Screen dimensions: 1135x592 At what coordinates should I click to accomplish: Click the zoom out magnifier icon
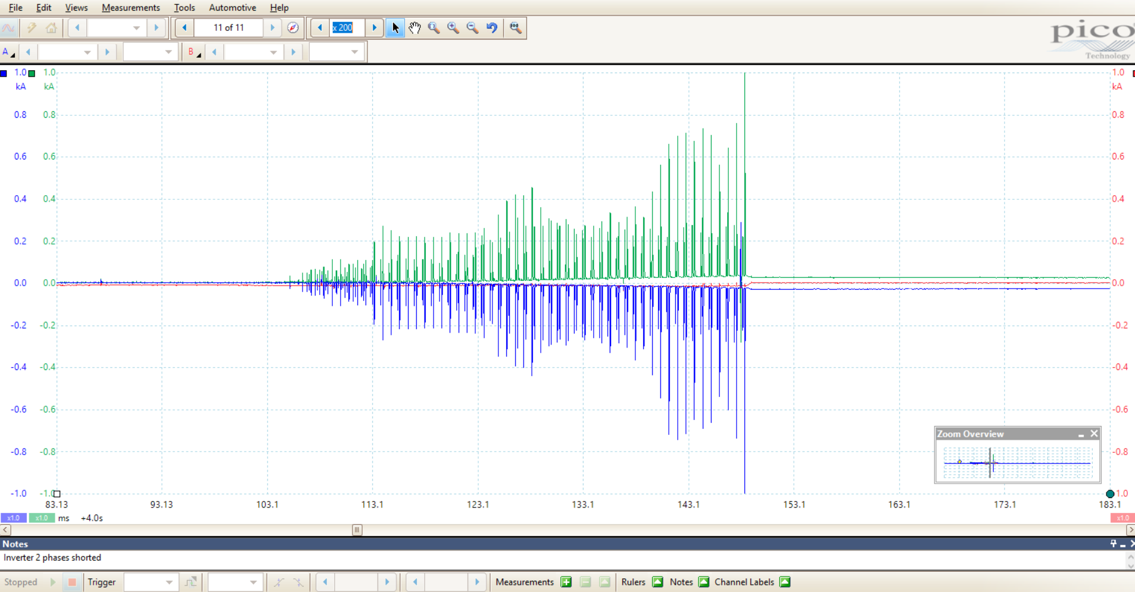472,28
